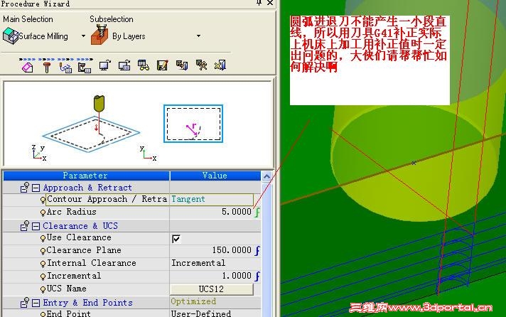
Task: Open the Tangent approach value dropdown
Action: point(212,199)
